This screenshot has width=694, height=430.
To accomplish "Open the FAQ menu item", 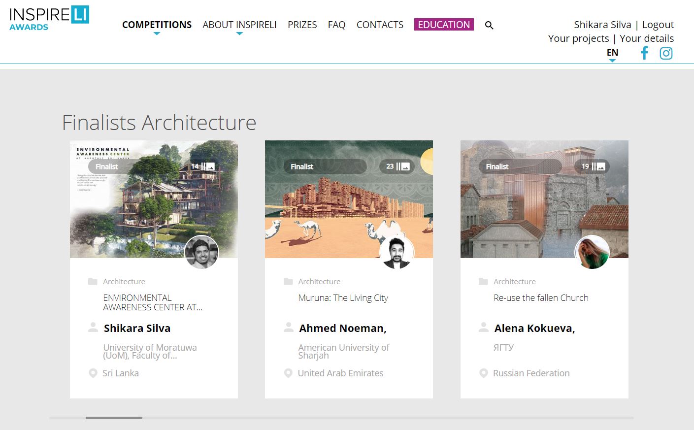I will [336, 25].
